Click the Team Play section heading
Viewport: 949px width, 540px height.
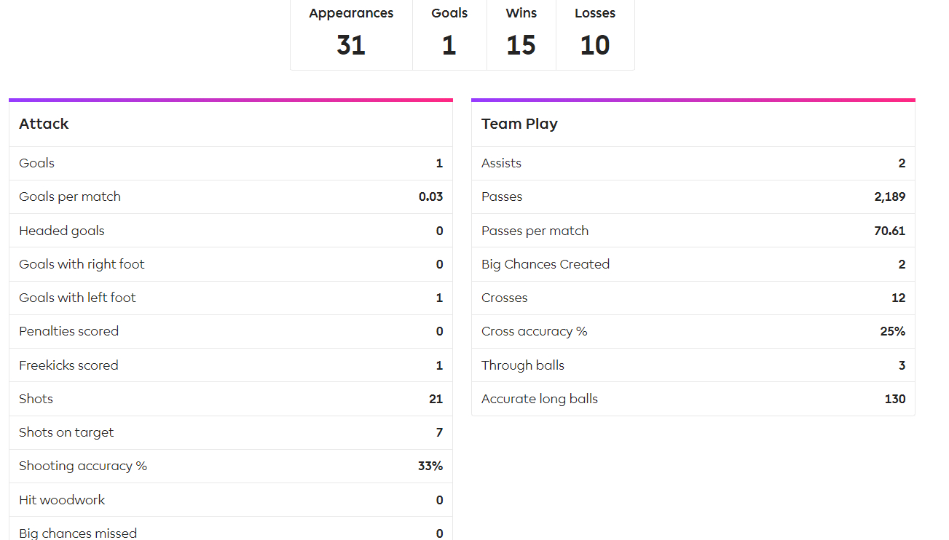(519, 124)
